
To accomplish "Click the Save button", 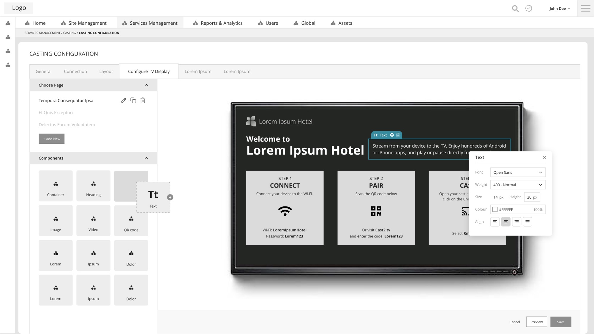I will [561, 322].
